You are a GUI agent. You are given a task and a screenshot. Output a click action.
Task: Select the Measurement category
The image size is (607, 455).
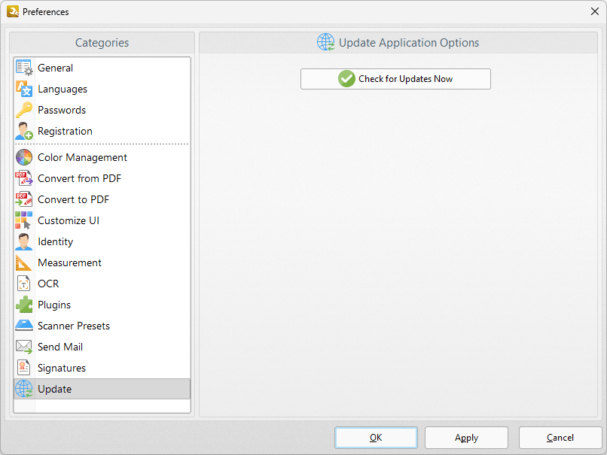coord(102,262)
